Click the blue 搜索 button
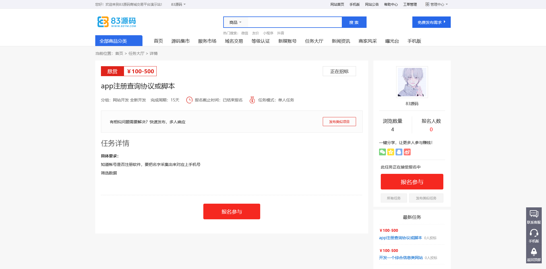Viewport: 546px width, 269px height. tap(354, 22)
